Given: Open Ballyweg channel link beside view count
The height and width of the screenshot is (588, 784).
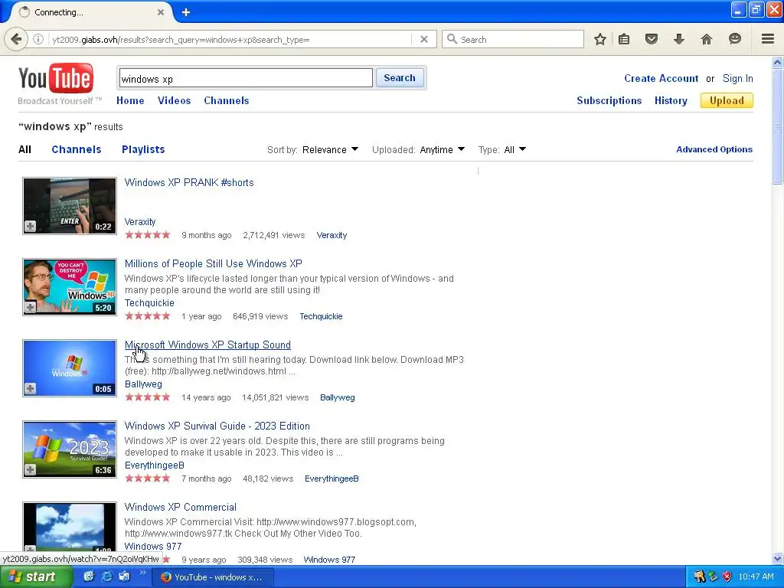Looking at the screenshot, I should (x=337, y=397).
